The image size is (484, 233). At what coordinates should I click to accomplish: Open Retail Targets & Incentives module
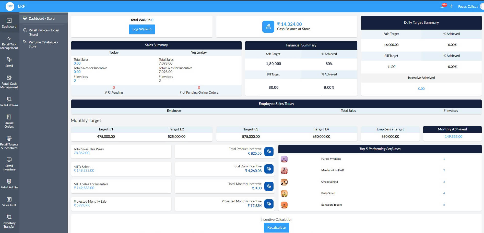[9, 142]
